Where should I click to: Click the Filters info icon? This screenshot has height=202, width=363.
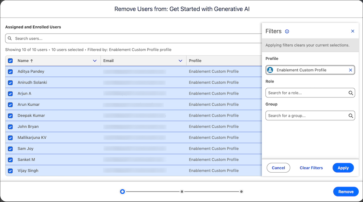click(287, 31)
